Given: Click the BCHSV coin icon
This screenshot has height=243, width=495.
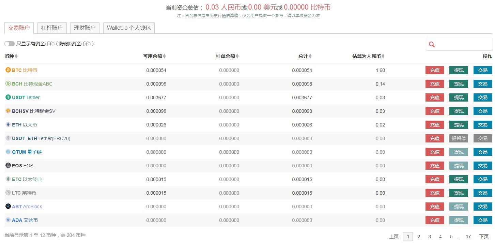Looking at the screenshot, I should click(x=8, y=111).
